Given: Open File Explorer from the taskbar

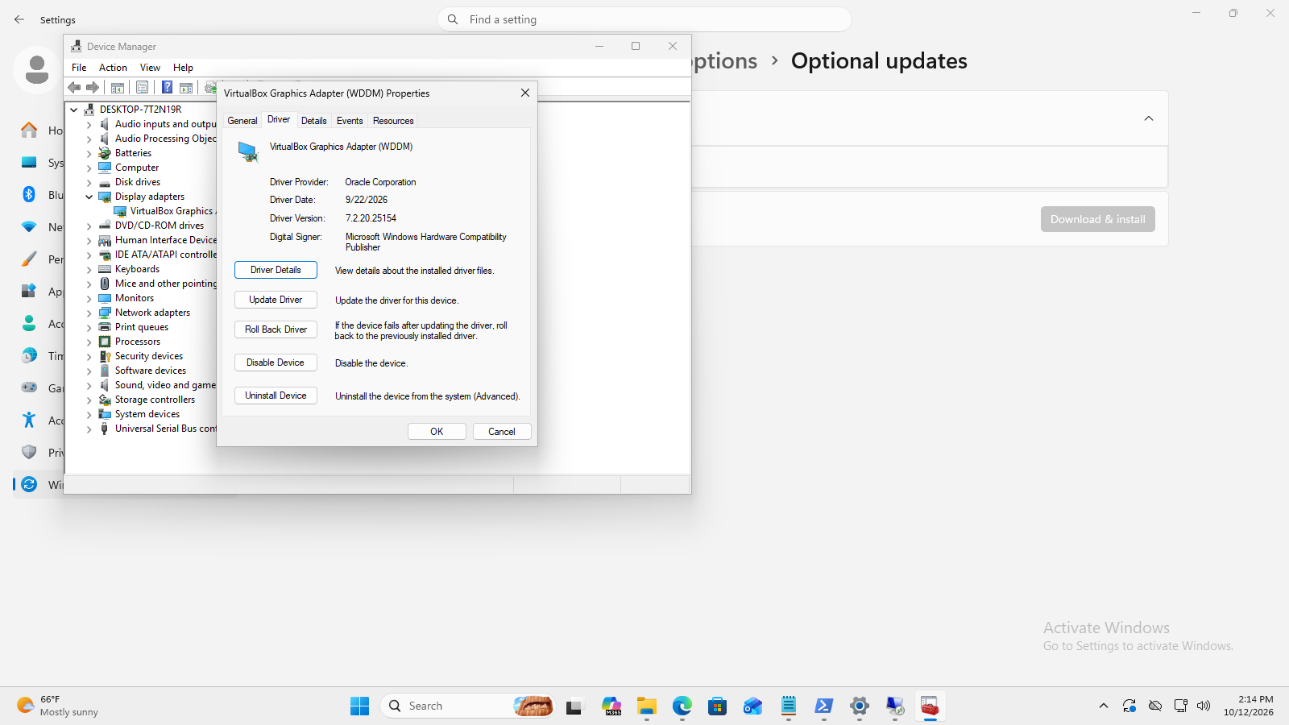Looking at the screenshot, I should tap(647, 706).
